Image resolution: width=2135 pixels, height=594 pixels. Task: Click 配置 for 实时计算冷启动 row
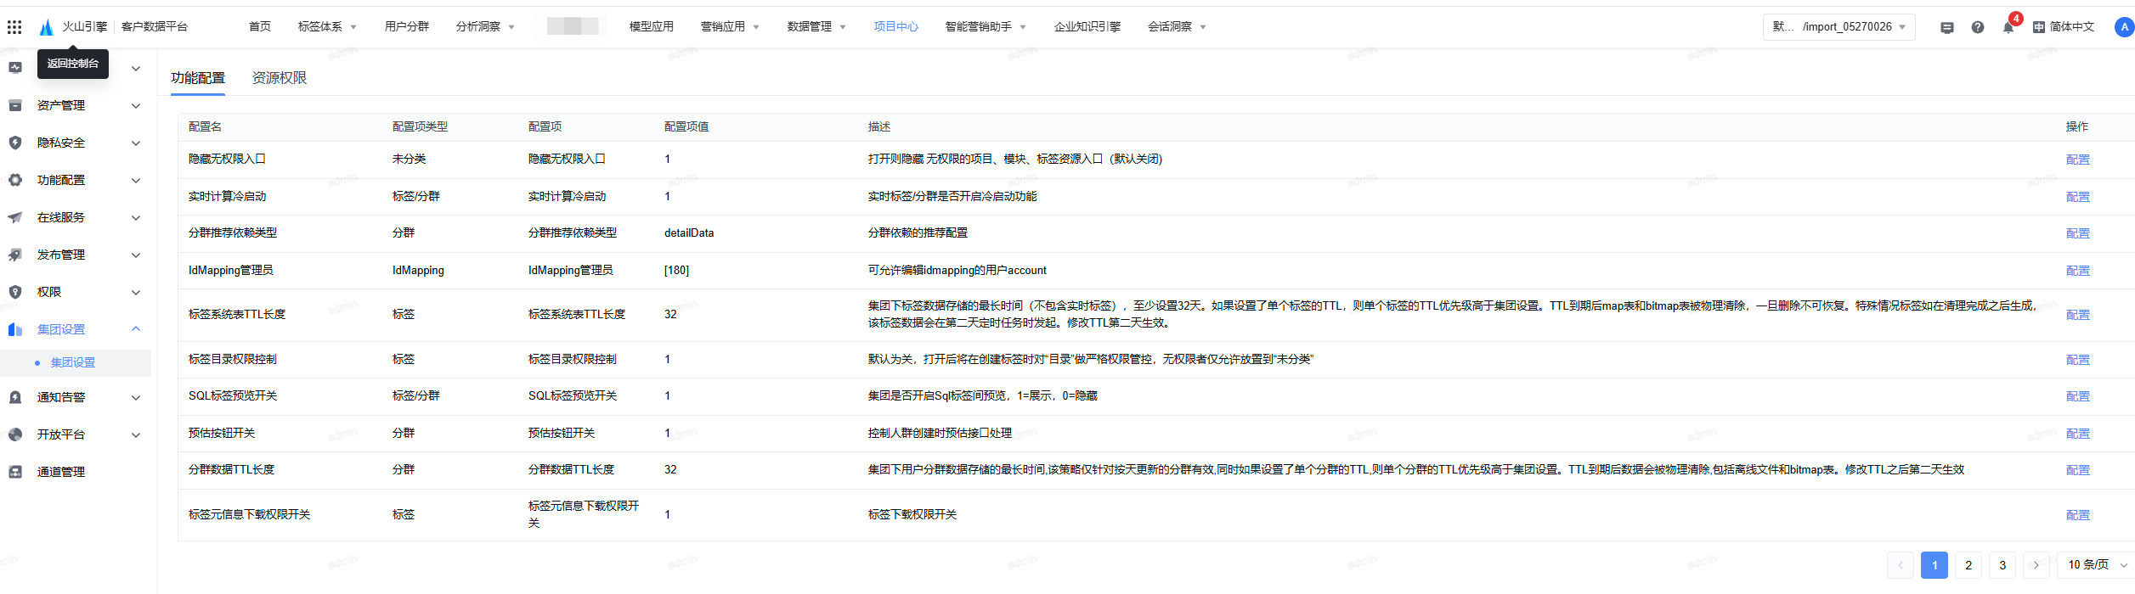click(2078, 197)
